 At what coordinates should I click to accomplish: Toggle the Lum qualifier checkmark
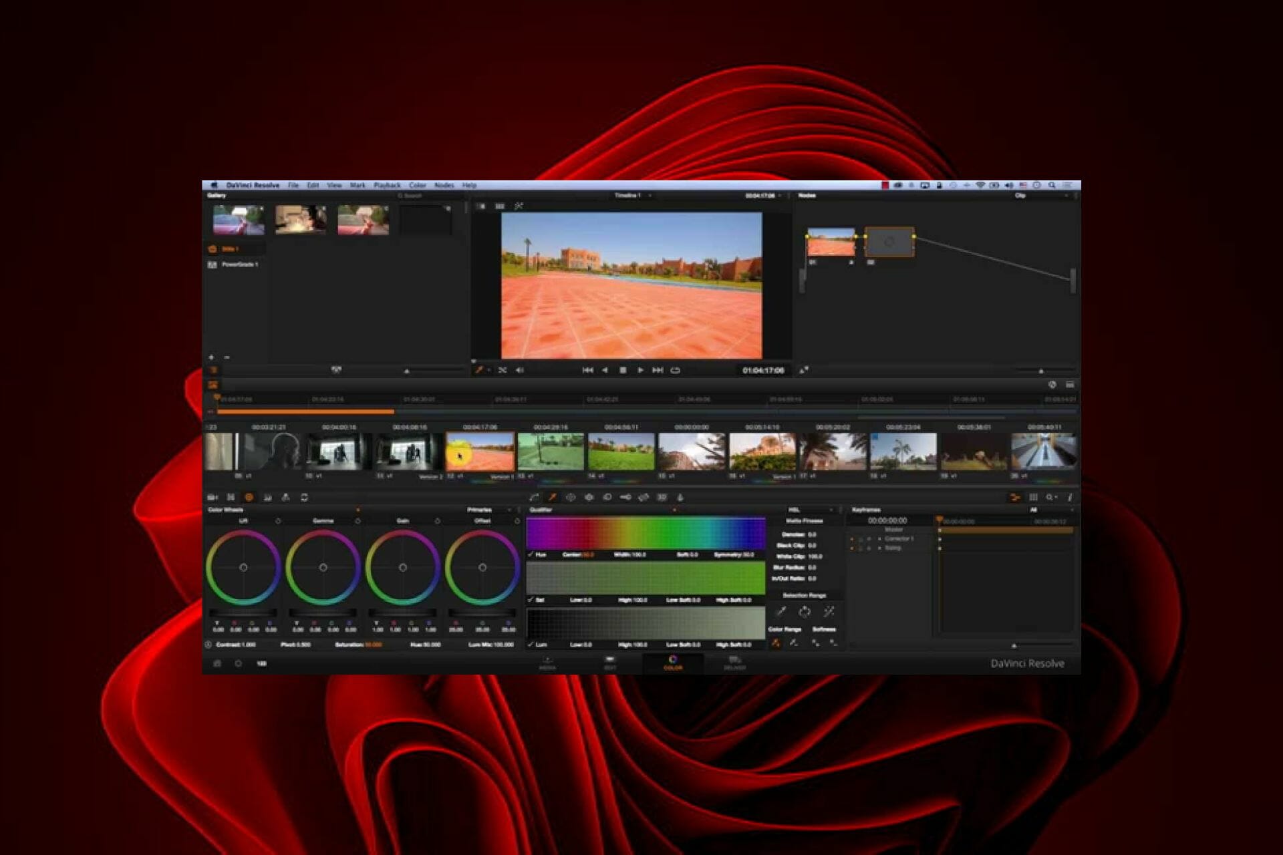point(531,645)
